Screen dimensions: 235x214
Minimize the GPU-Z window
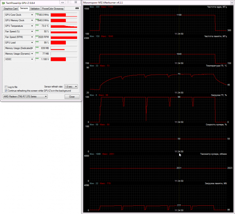[x=63, y=2]
